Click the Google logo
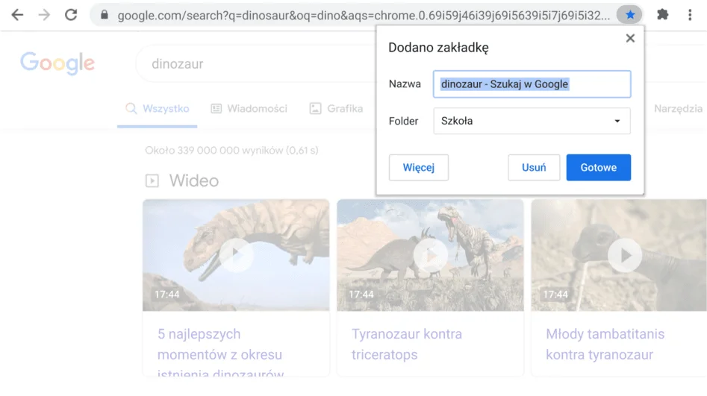This screenshot has width=707, height=396. tap(57, 63)
